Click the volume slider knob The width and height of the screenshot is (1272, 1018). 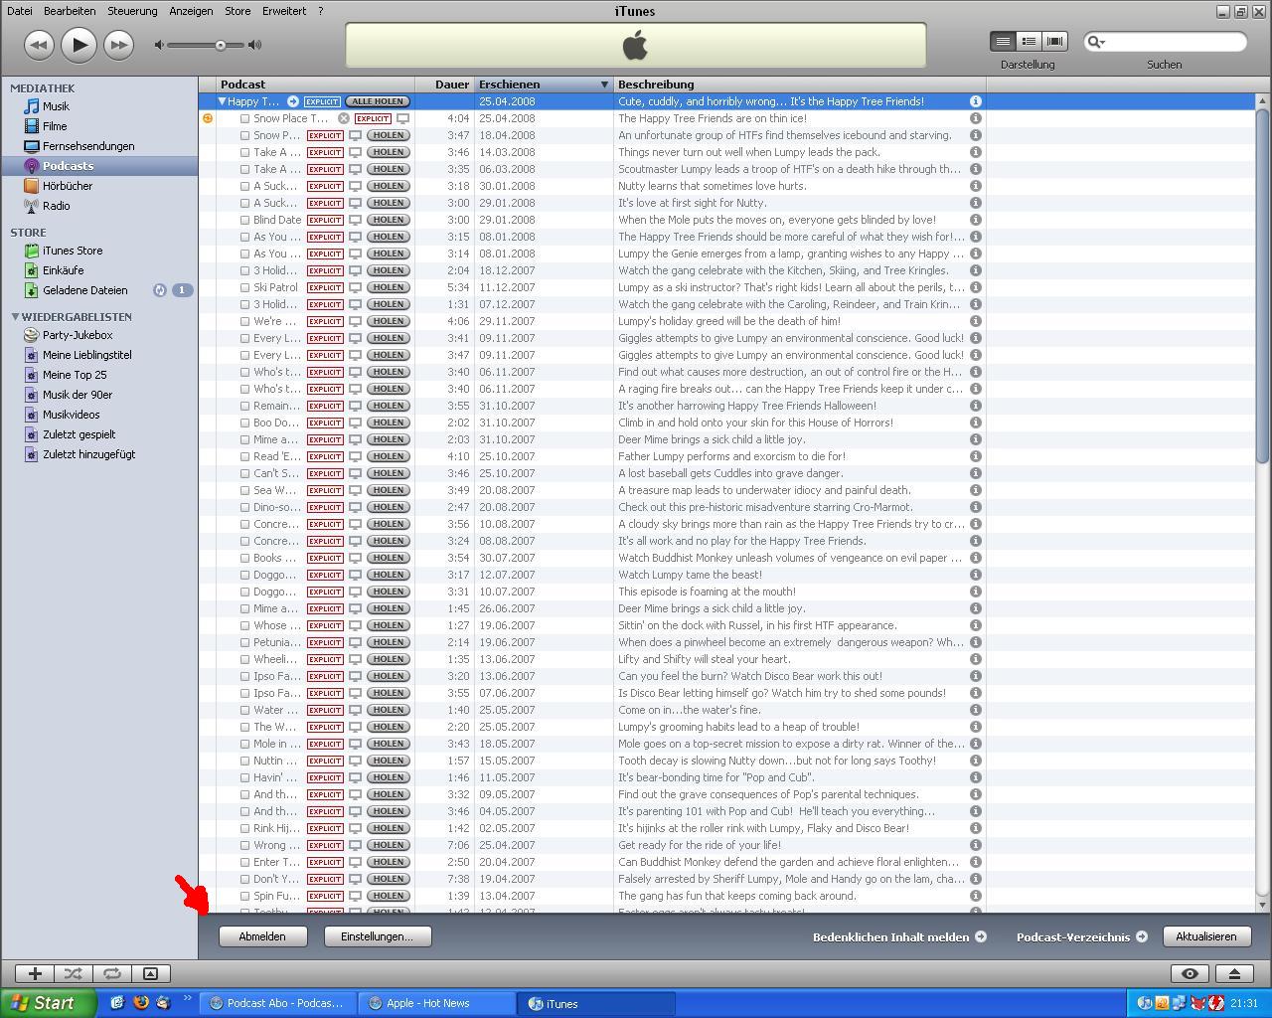click(x=221, y=45)
